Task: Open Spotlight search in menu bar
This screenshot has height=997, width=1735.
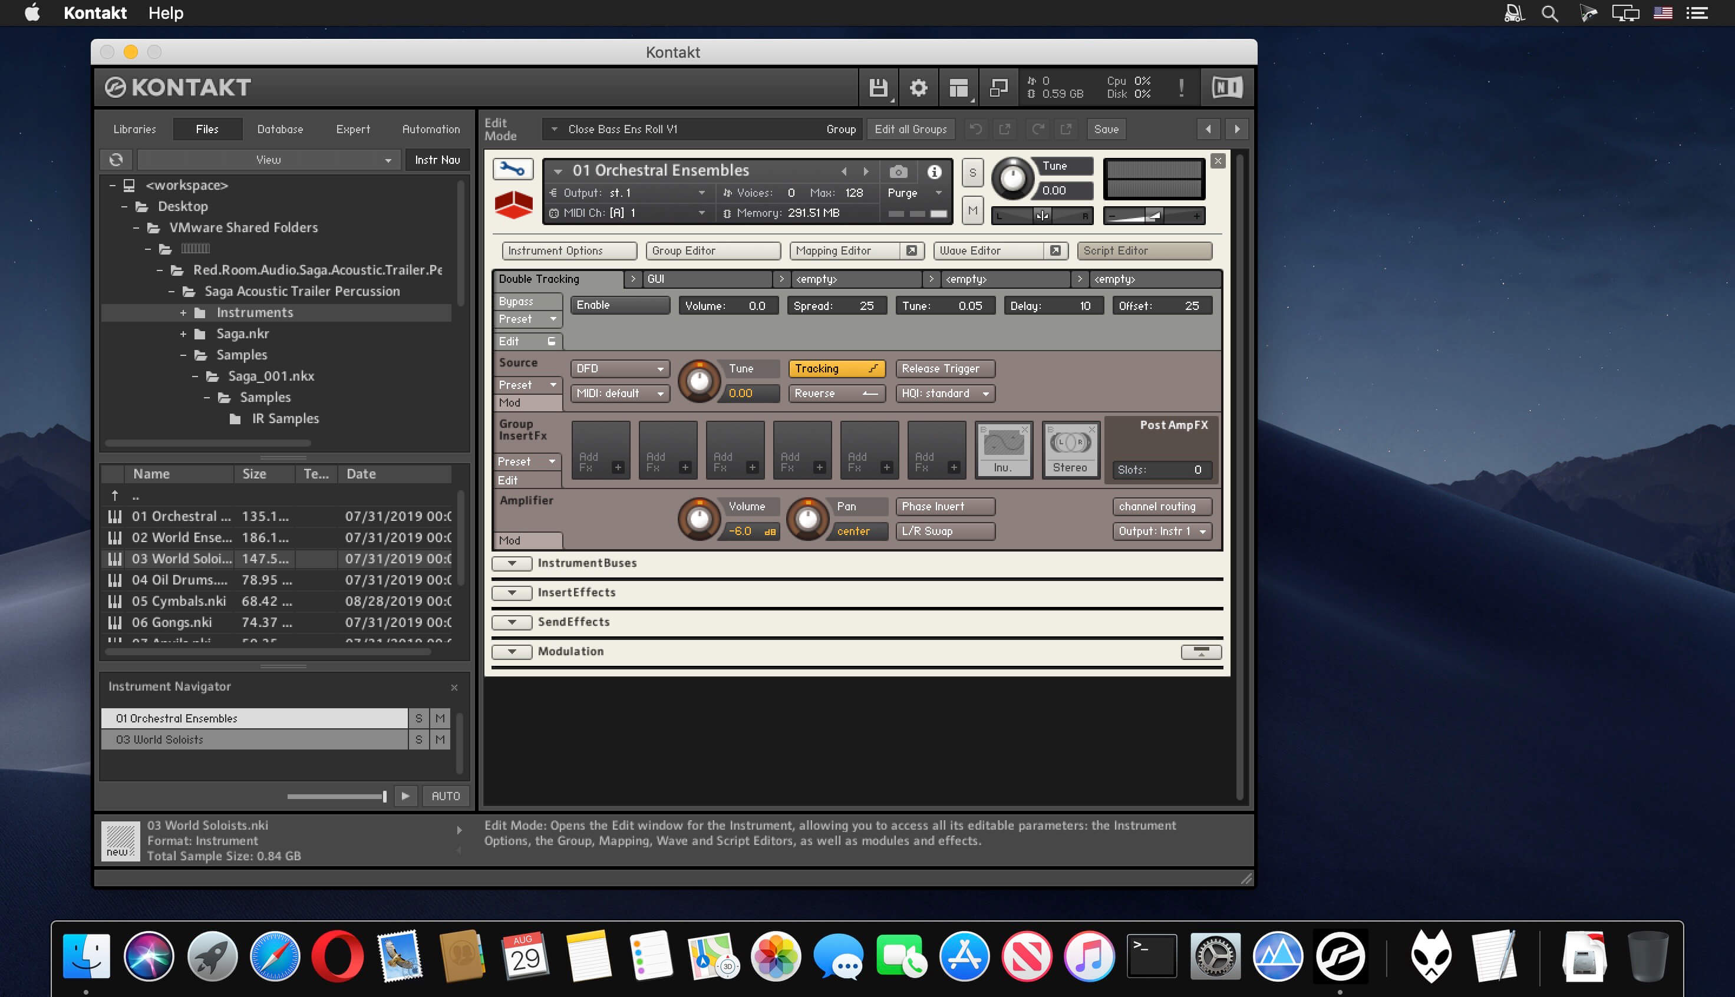Action: 1549,13
